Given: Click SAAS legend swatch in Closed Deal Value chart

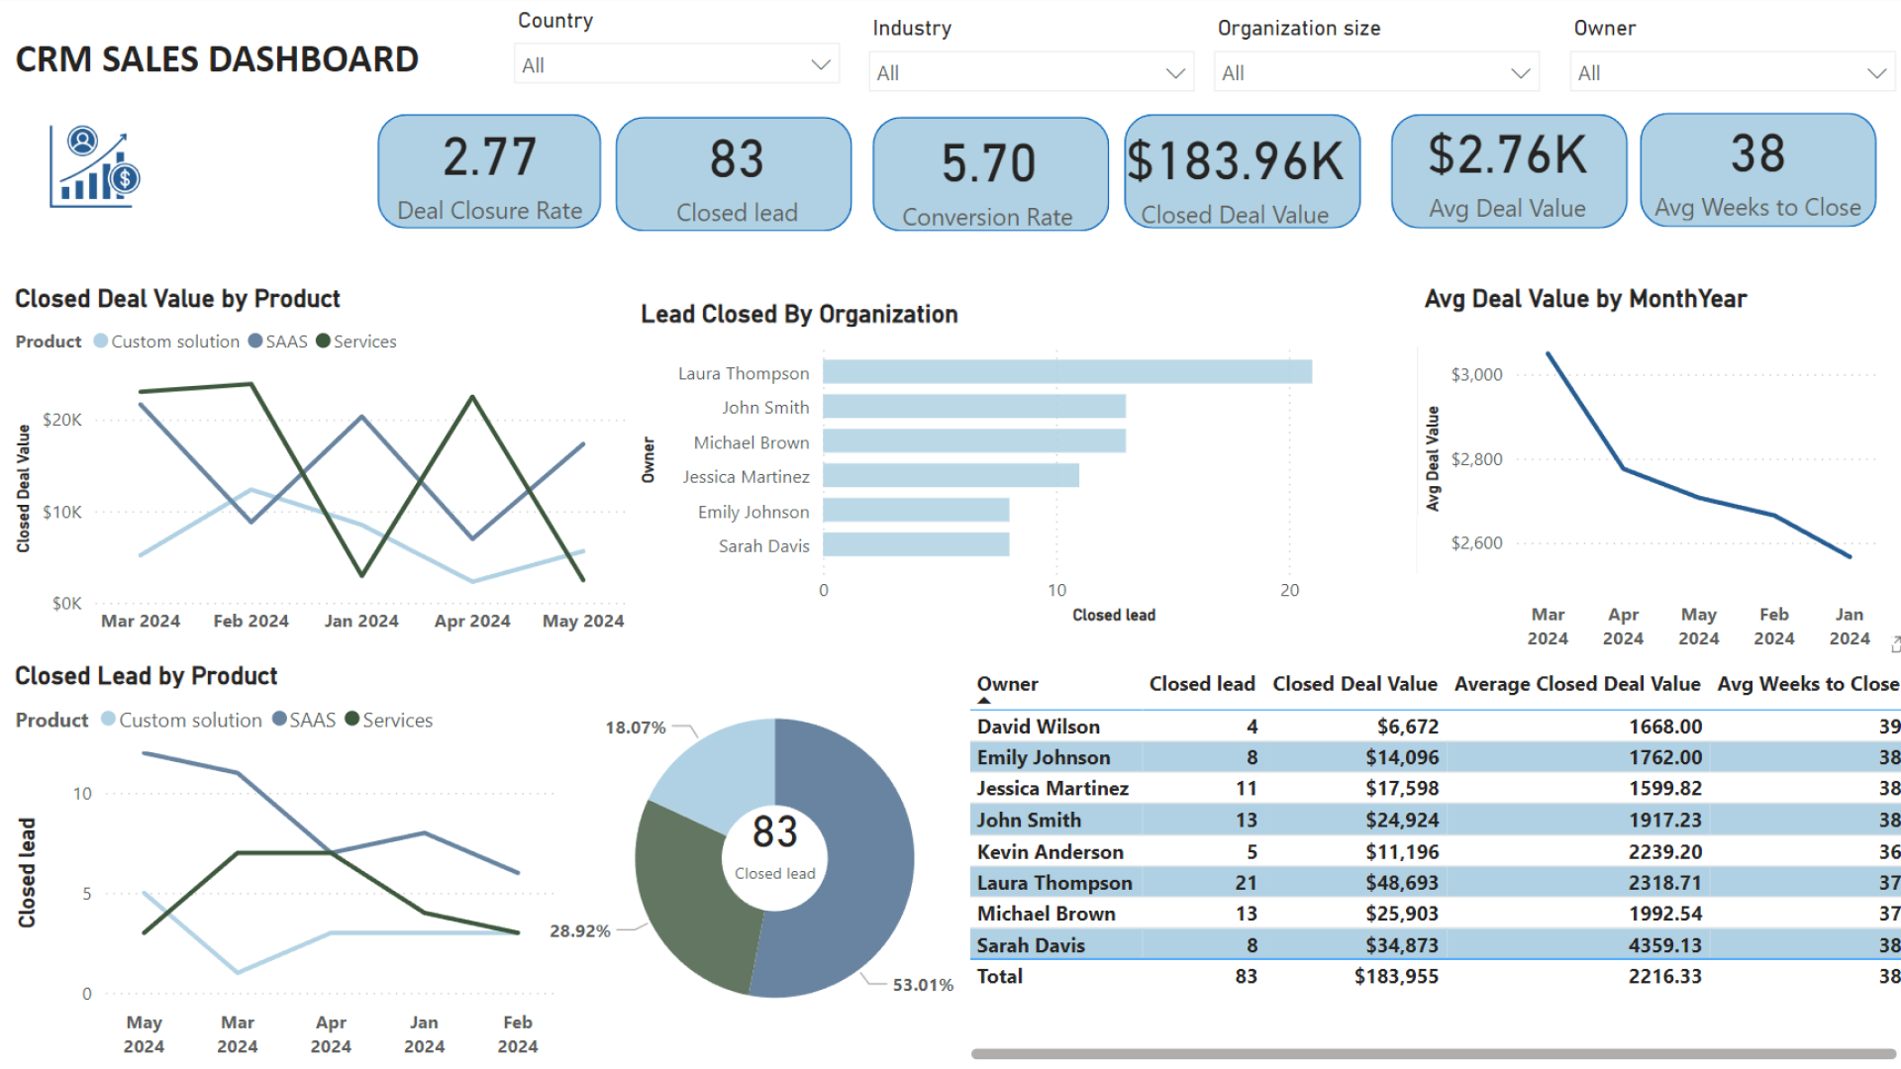Looking at the screenshot, I should pyautogui.click(x=255, y=341).
